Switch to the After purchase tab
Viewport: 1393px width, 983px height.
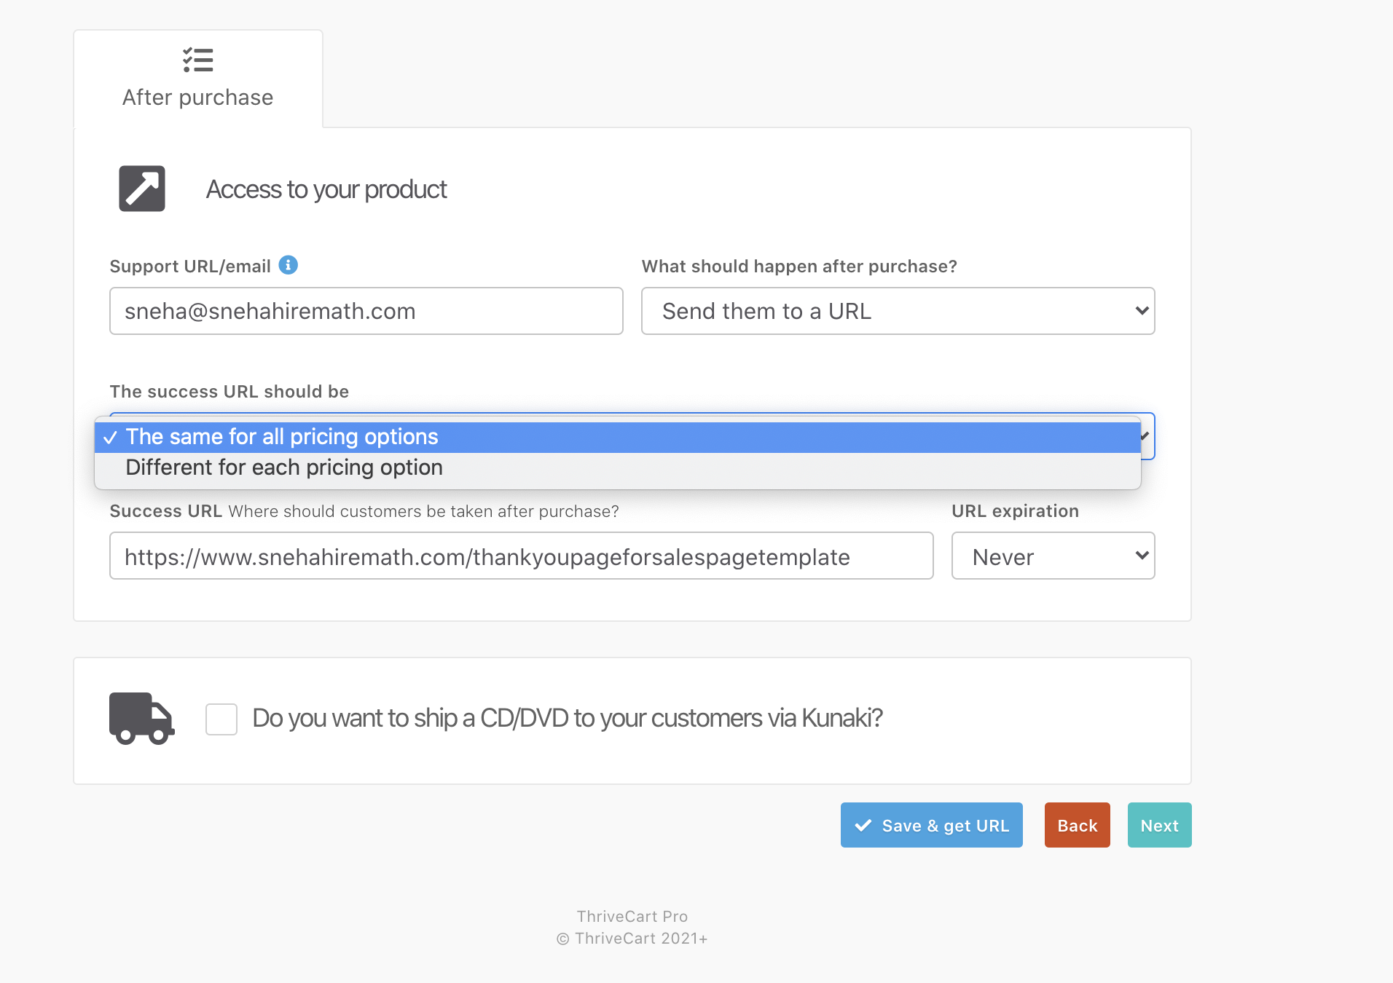click(198, 79)
